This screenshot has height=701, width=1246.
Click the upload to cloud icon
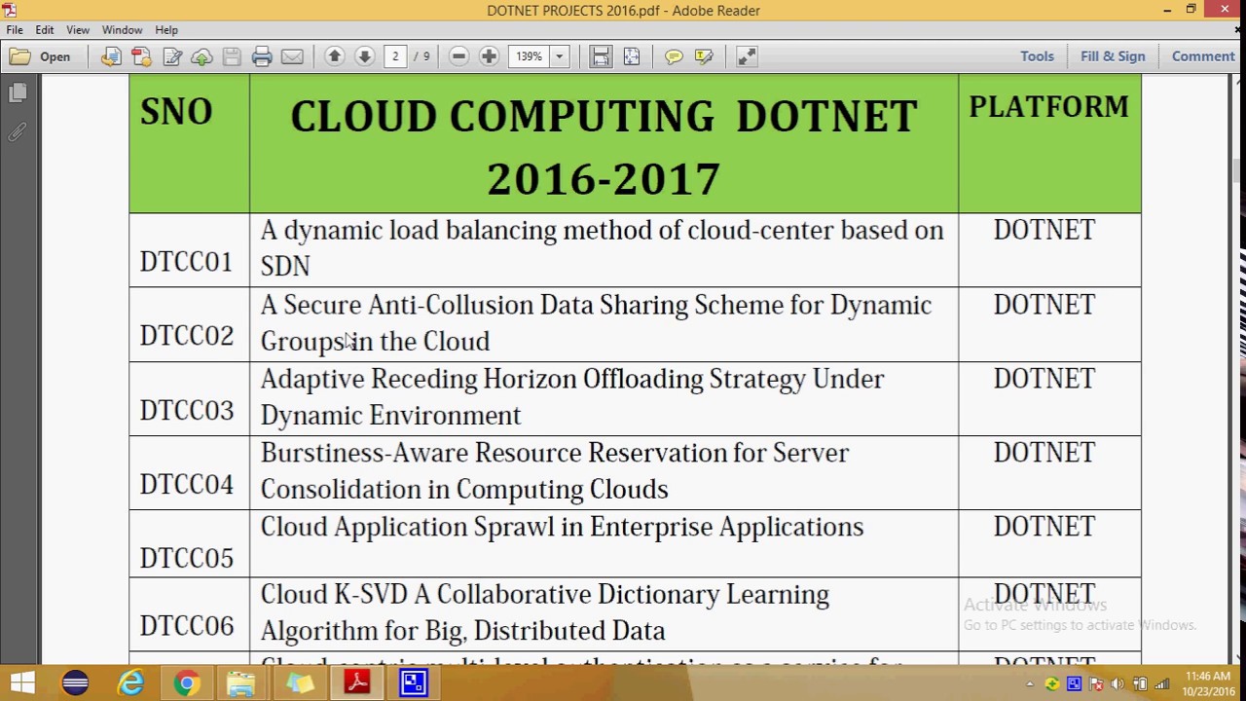click(202, 56)
